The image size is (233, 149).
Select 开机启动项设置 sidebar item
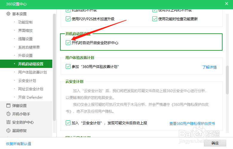tap(26, 64)
